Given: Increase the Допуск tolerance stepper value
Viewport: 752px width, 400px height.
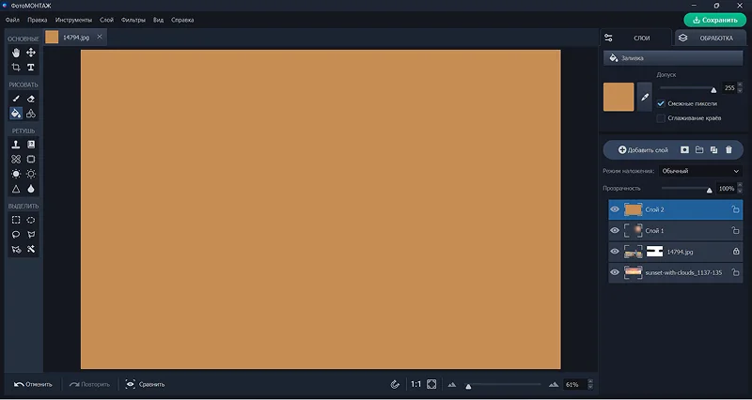Looking at the screenshot, I should (x=740, y=85).
